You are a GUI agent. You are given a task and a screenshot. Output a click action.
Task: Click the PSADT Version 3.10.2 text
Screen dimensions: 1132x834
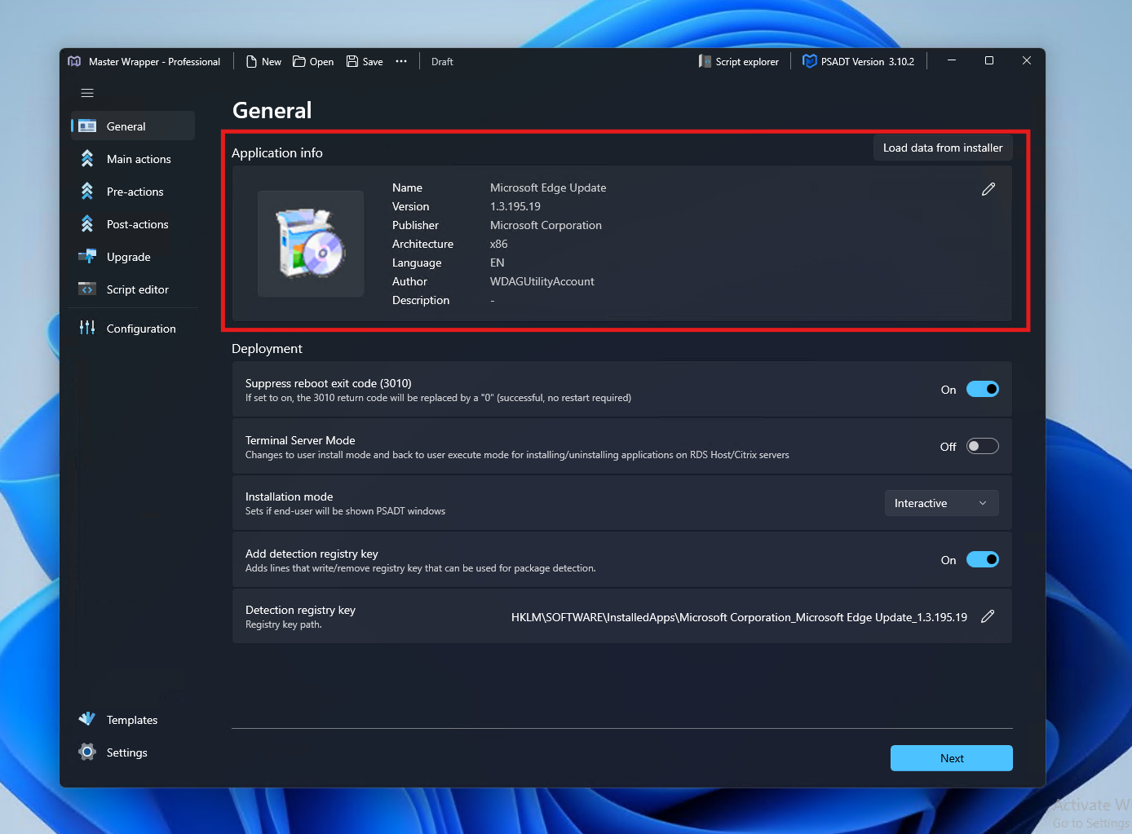[868, 62]
